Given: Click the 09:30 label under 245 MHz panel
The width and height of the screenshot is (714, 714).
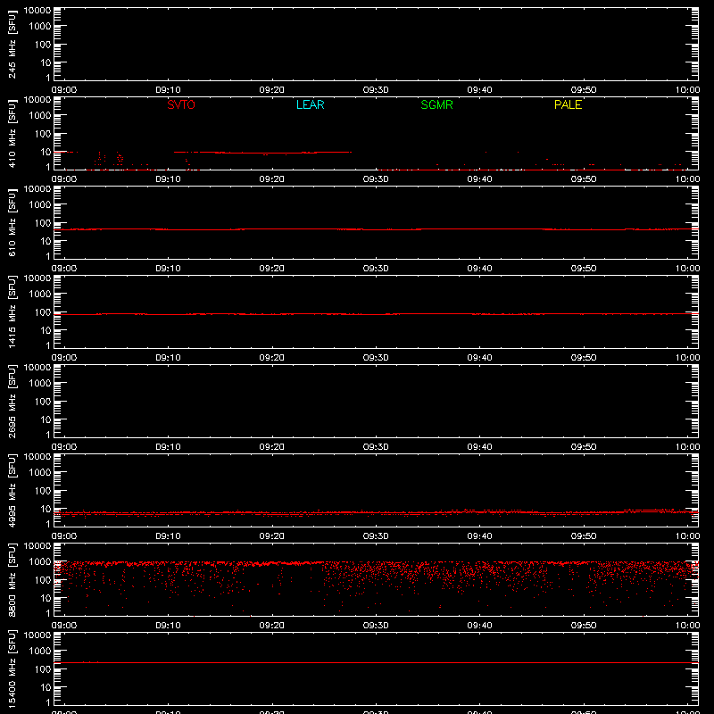Looking at the screenshot, I should pos(376,90).
